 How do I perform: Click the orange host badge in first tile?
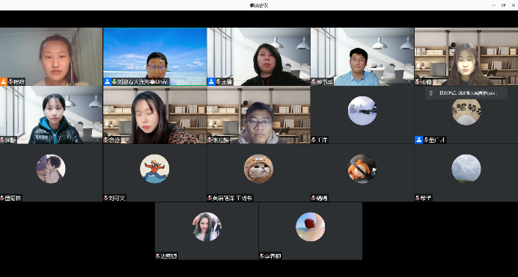(4, 81)
